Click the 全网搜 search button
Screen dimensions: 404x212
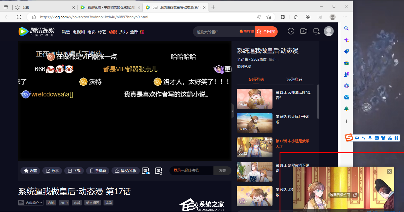[266, 32]
